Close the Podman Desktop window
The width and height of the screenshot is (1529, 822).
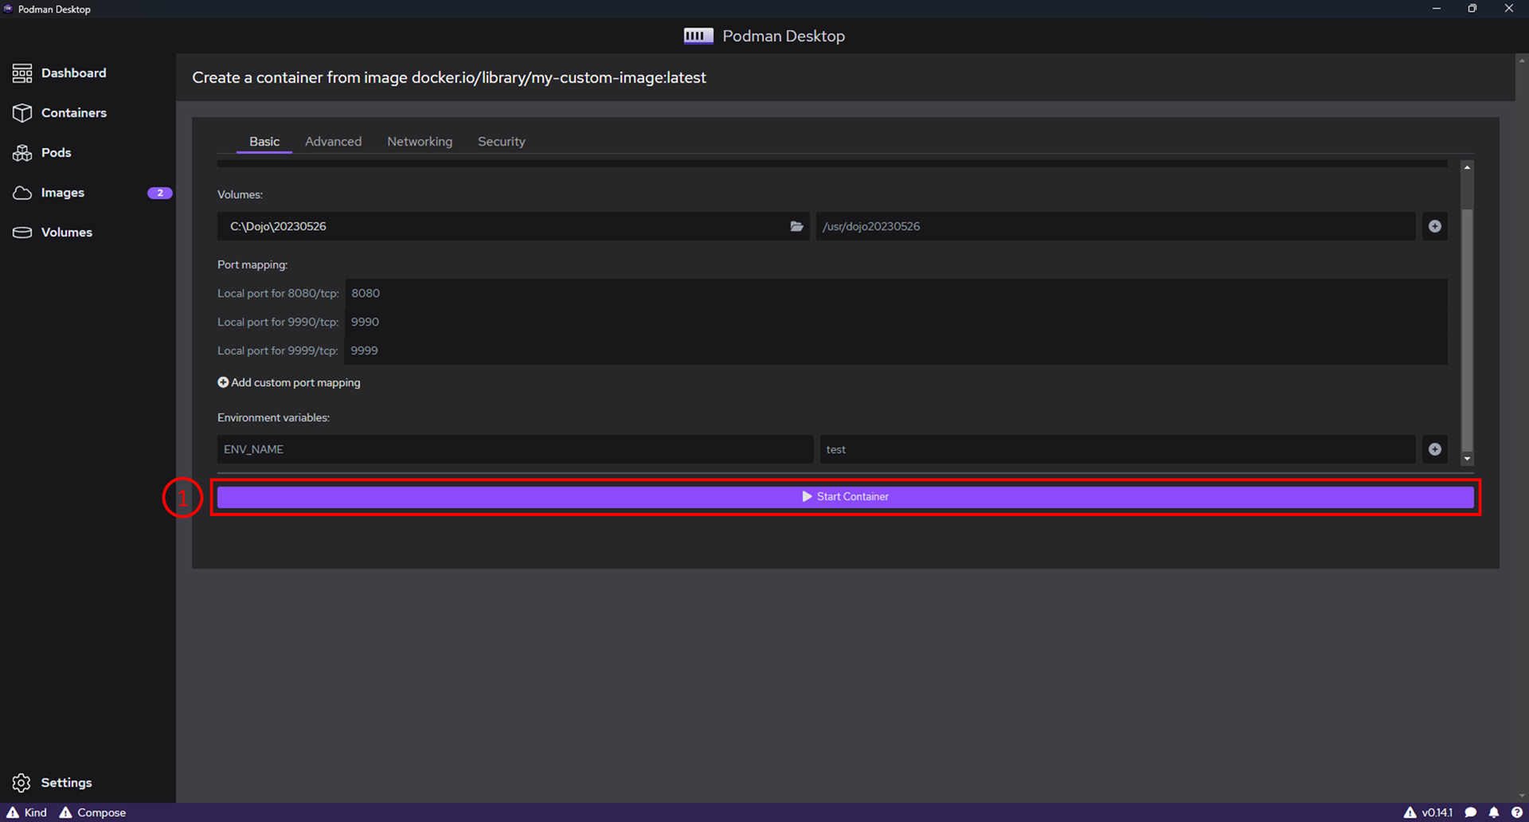1509,9
